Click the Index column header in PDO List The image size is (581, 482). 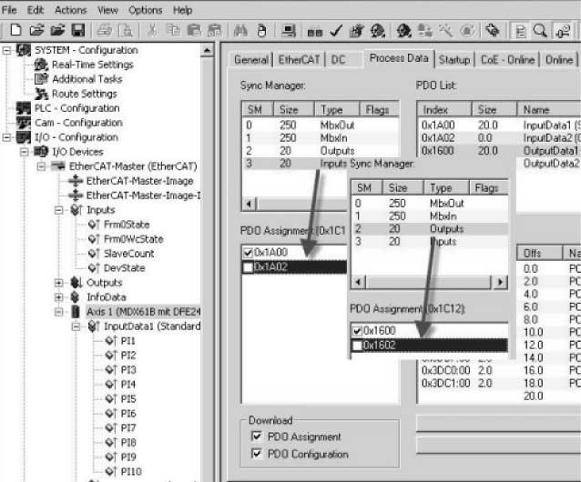(x=444, y=110)
